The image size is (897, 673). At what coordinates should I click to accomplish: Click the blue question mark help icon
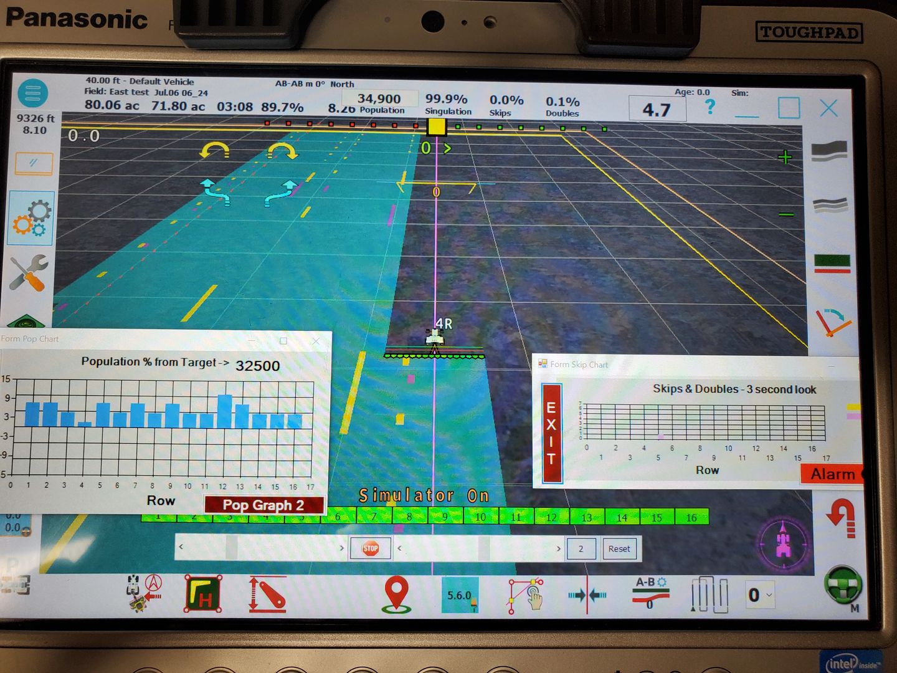point(710,107)
